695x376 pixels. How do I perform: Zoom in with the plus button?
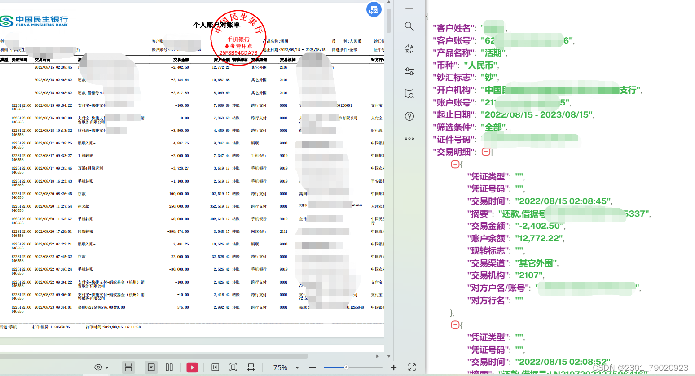click(394, 367)
